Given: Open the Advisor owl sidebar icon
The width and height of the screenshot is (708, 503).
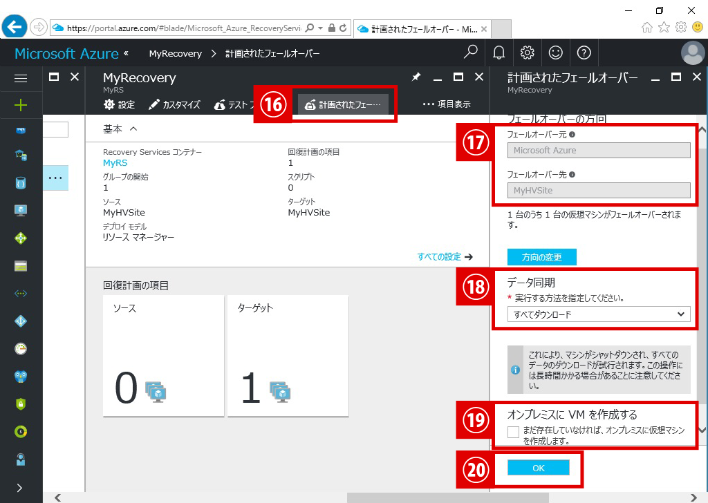Looking at the screenshot, I should click(21, 377).
